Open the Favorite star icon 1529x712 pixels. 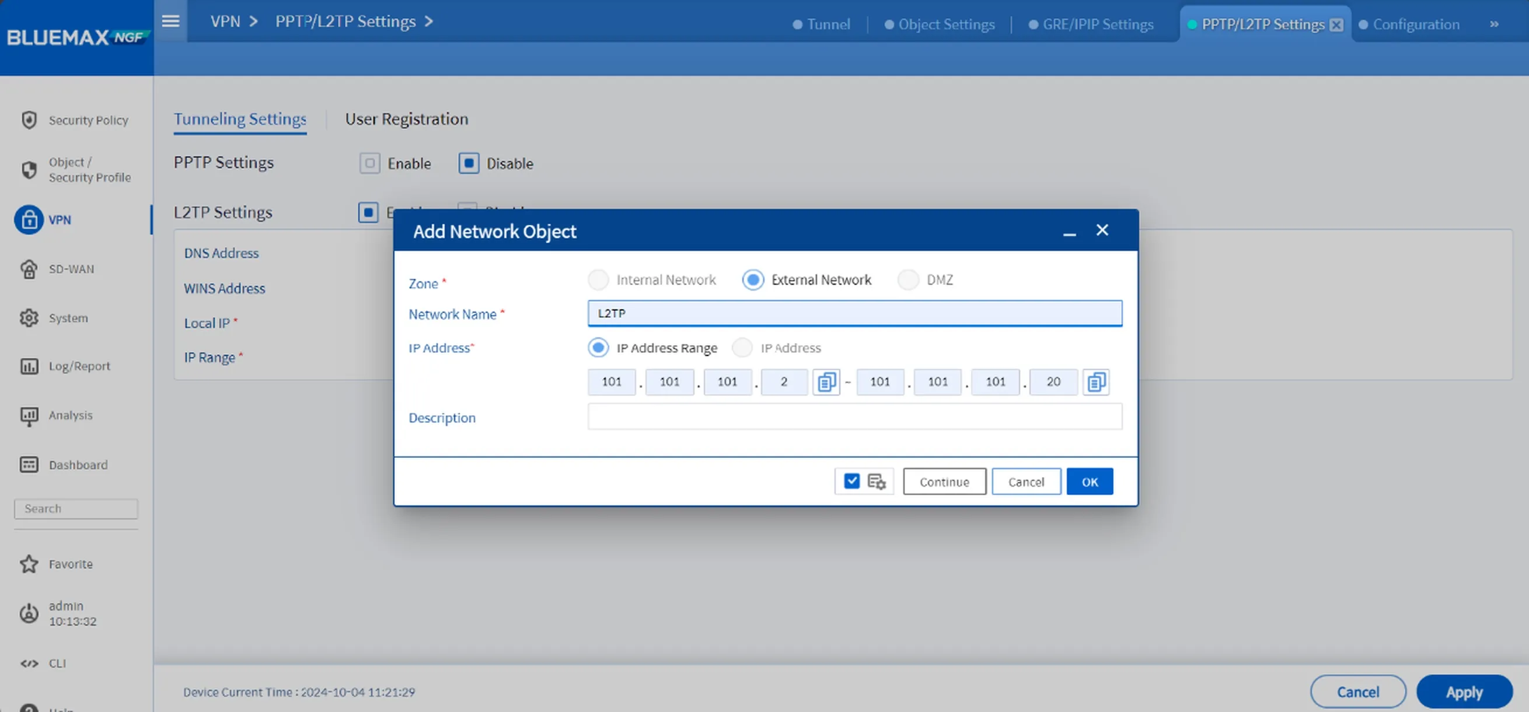tap(29, 564)
